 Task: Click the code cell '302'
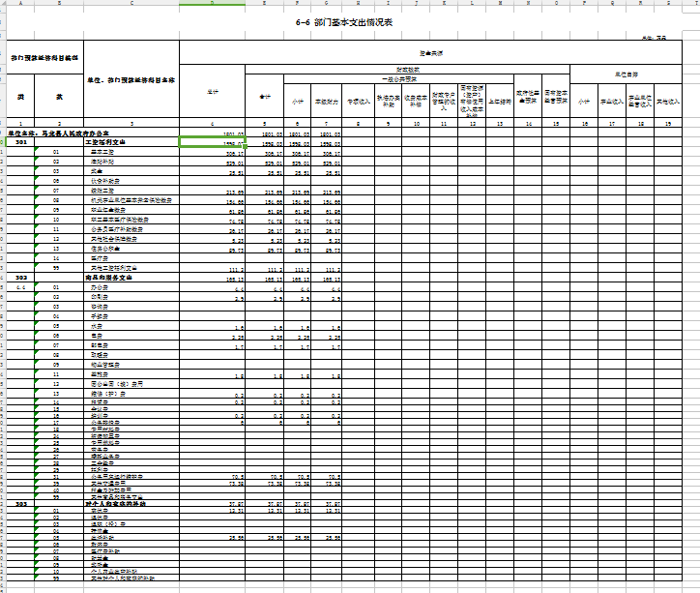coord(20,278)
